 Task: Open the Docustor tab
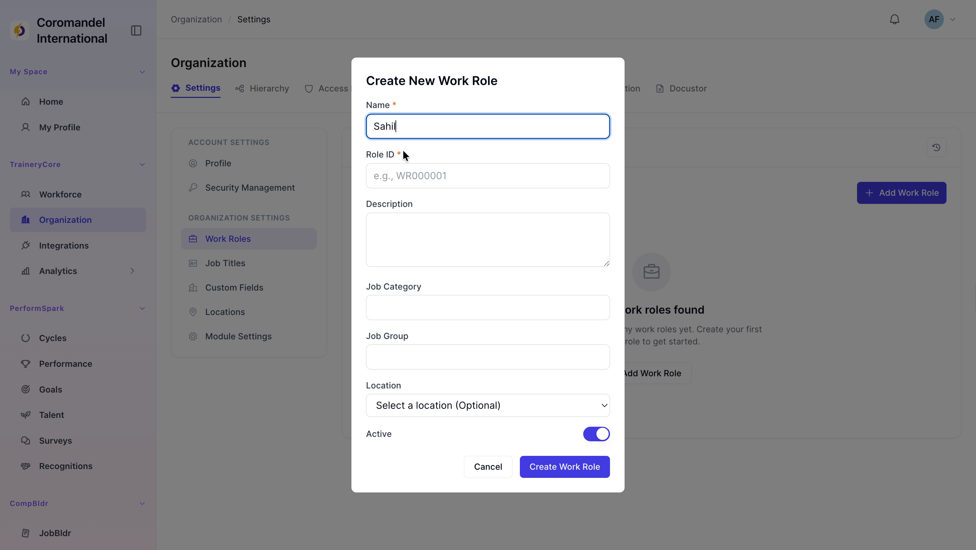[x=681, y=89]
